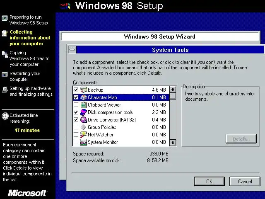This screenshot has height=199, width=265.
Task: Click the Group Policies diamond icon
Action: pos(84,127)
